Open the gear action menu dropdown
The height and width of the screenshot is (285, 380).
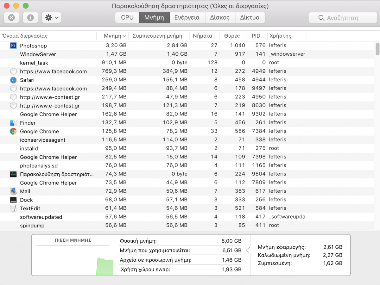point(51,18)
